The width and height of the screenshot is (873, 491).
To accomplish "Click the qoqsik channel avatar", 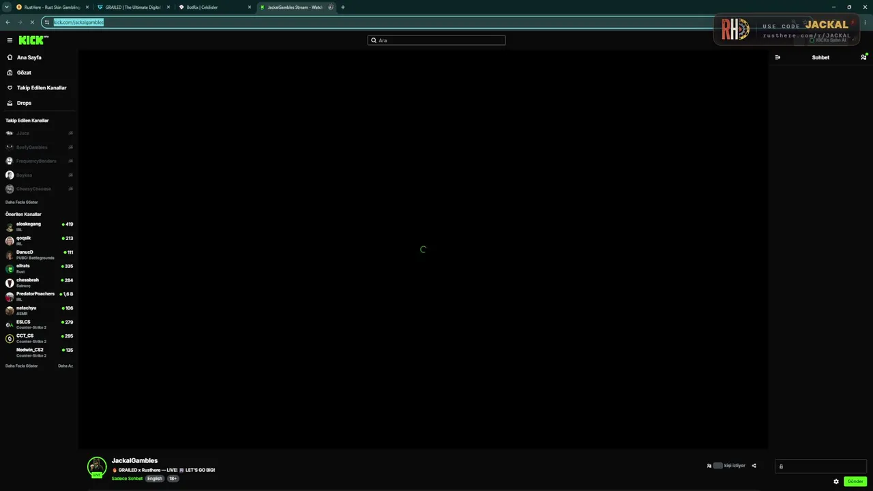I will [10, 241].
